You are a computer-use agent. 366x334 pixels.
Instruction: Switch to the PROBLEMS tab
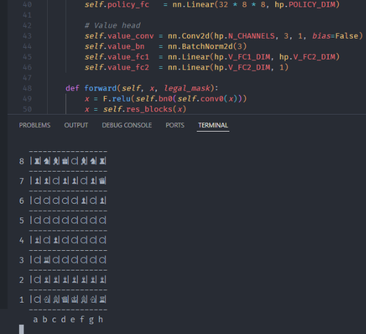point(35,125)
